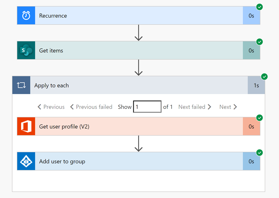Screen dimensions: 279x198
Task: Collapse the Apply to each header
Action: pyautogui.click(x=136, y=85)
